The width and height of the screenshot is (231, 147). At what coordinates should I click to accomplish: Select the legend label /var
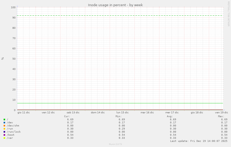click(x=10, y=138)
